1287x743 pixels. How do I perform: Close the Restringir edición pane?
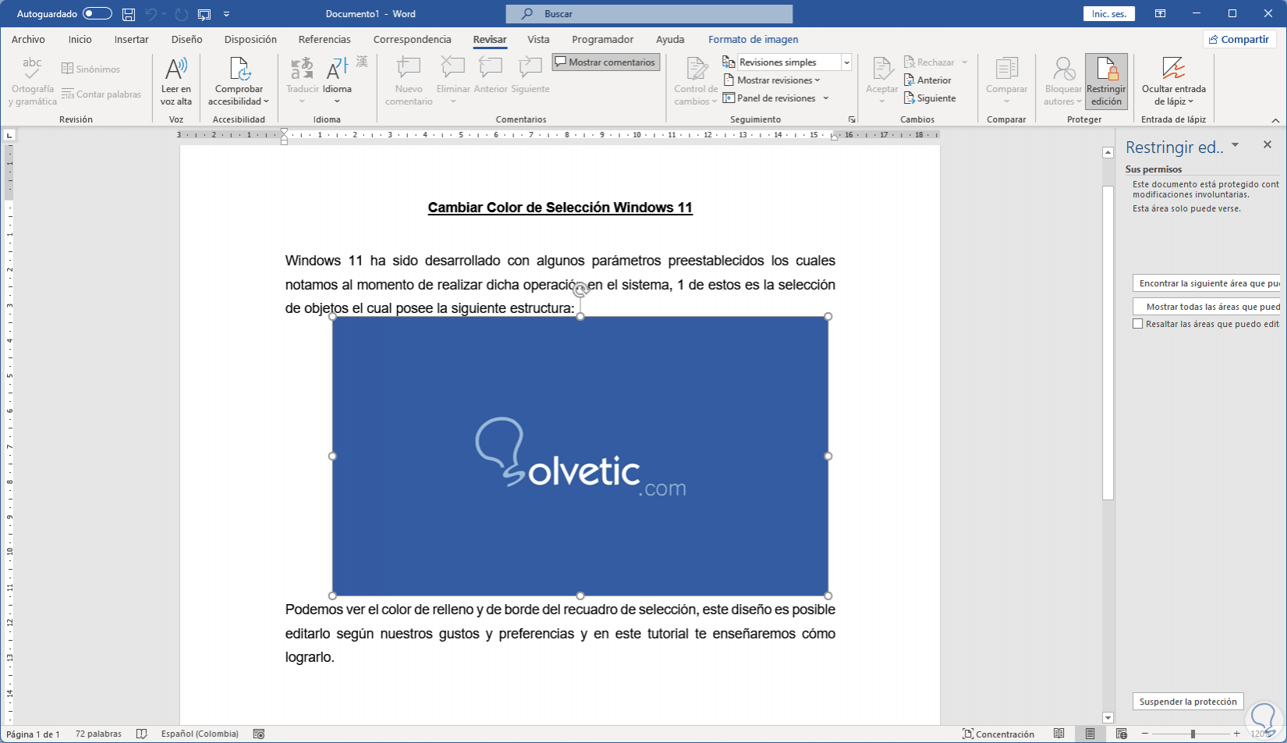(1267, 144)
